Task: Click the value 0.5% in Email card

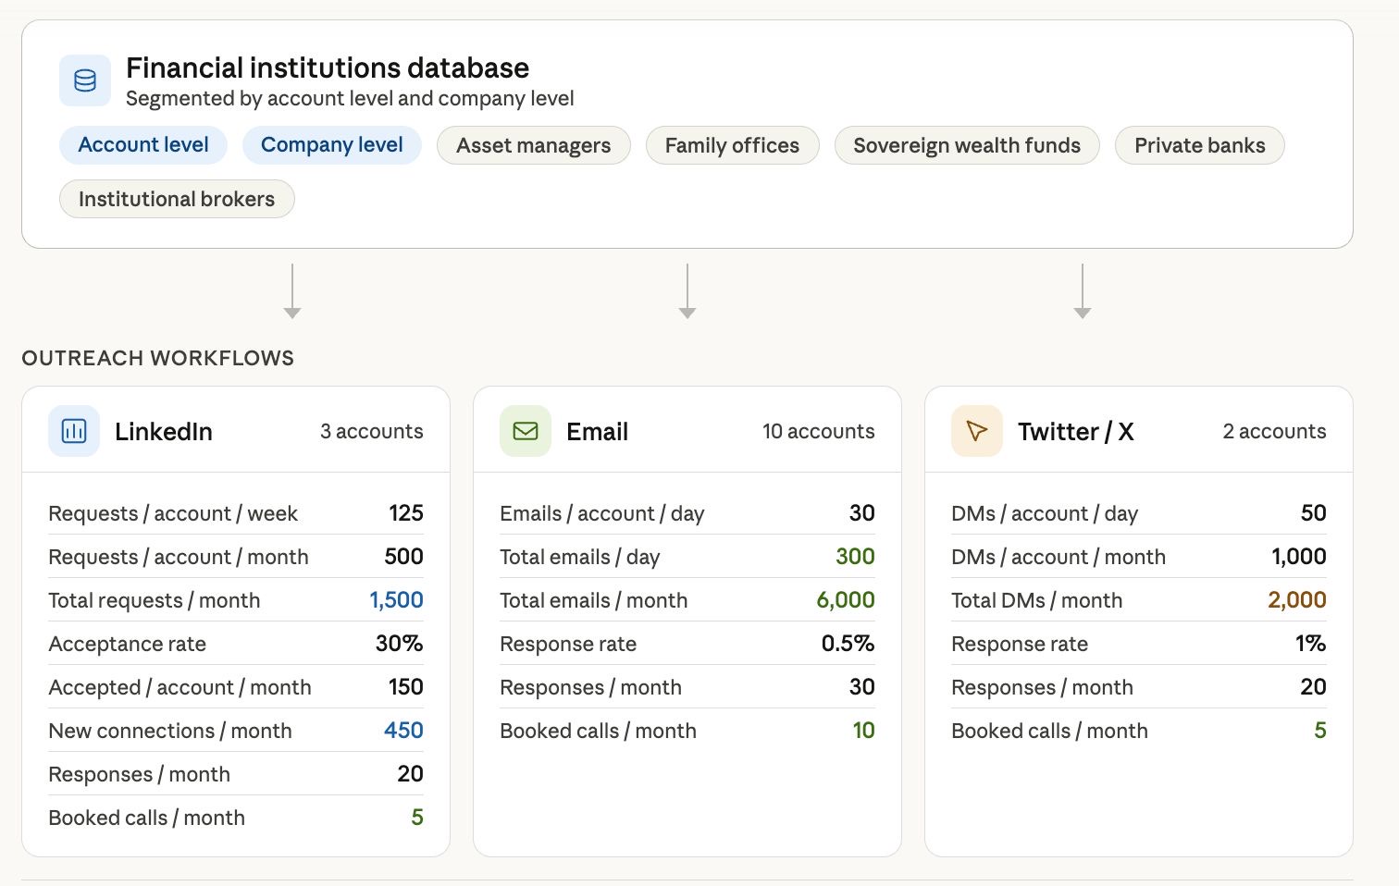Action: [848, 644]
